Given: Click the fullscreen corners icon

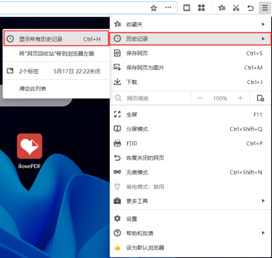Looking at the screenshot, I should pyautogui.click(x=117, y=114).
